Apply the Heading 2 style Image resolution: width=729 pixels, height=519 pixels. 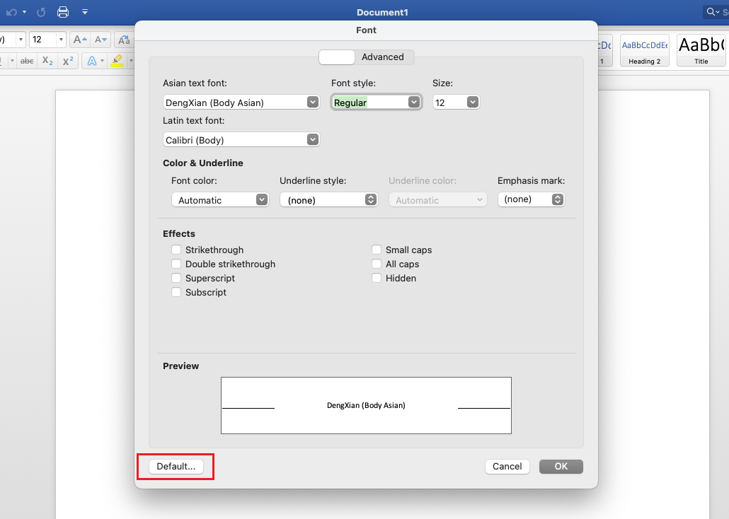coord(644,50)
